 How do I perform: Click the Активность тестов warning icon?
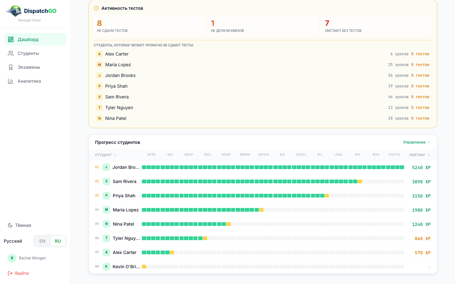[x=96, y=8]
